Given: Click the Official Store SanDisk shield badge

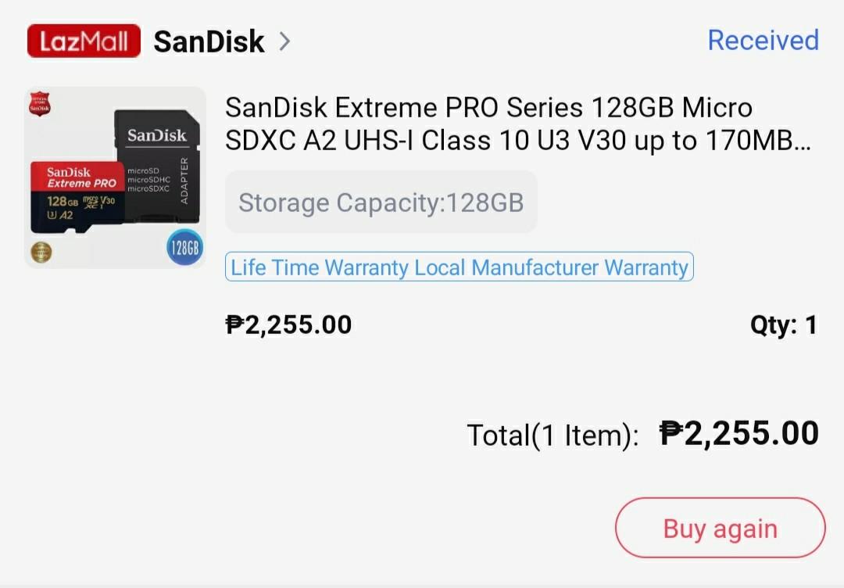Looking at the screenshot, I should click(x=40, y=102).
